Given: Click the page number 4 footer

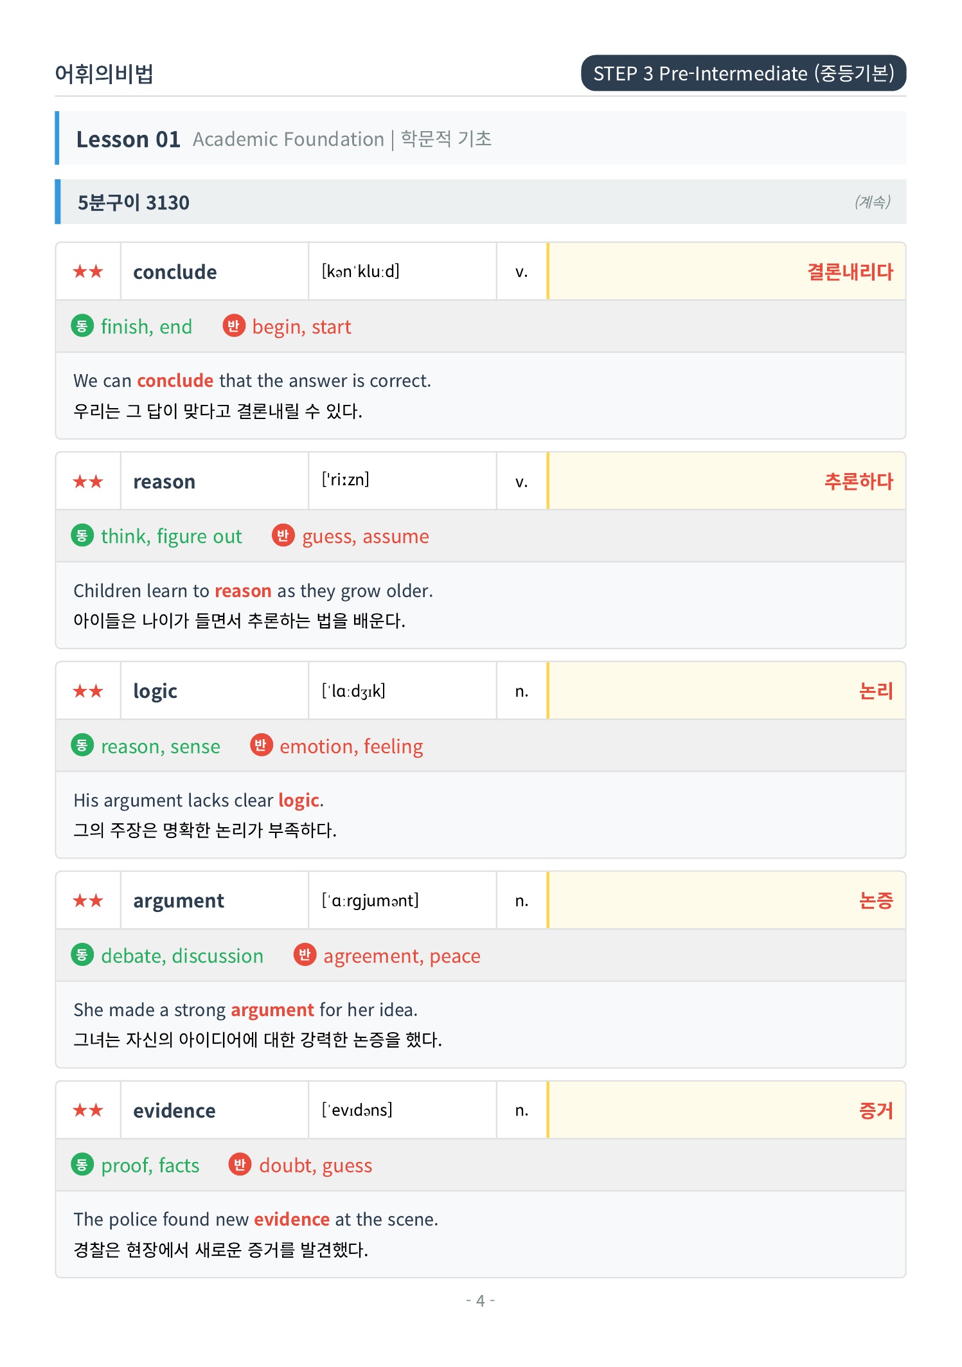Looking at the screenshot, I should pos(480,1301).
